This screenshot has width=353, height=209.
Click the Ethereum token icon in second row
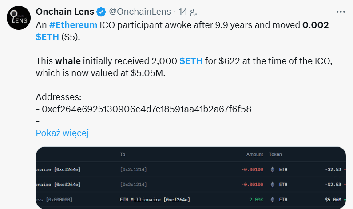click(273, 185)
